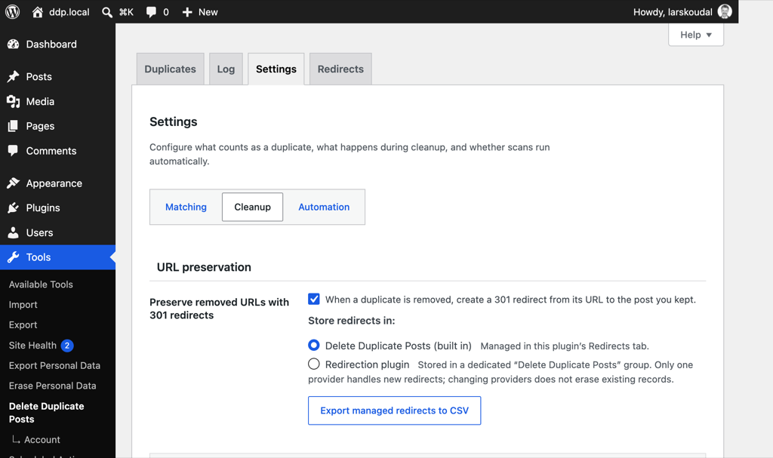Click the Pages icon in sidebar
The image size is (773, 458).
tap(14, 126)
